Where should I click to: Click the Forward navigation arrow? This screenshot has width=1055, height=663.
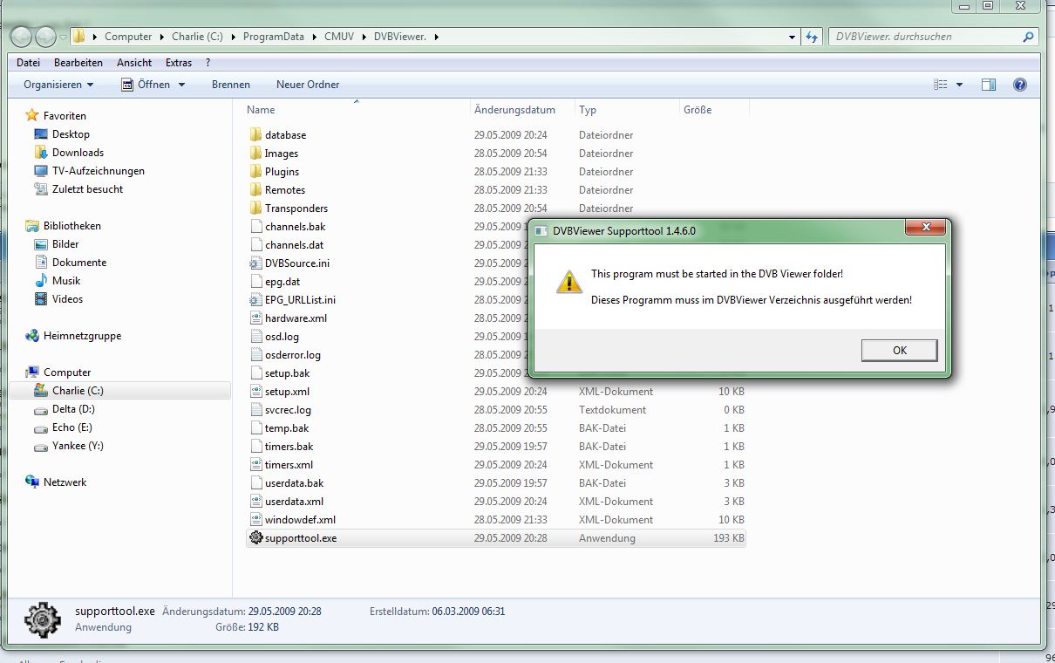45,37
